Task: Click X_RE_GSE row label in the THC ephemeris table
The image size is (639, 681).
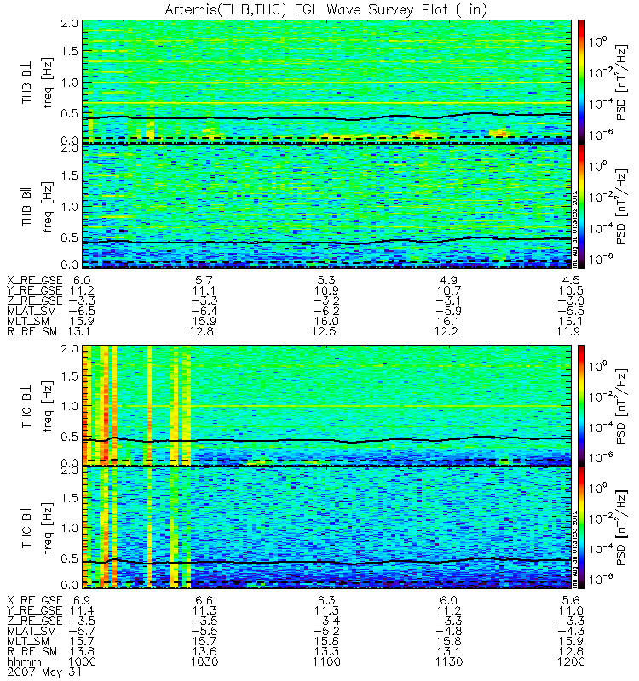Action: [35, 600]
